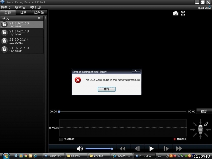Toggle lock on the 21:10-21:14 recording
The width and height of the screenshot is (212, 159).
coord(4,41)
